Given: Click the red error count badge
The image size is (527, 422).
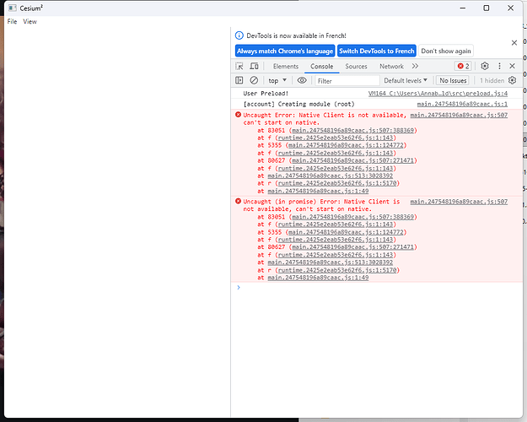Looking at the screenshot, I should (x=463, y=66).
